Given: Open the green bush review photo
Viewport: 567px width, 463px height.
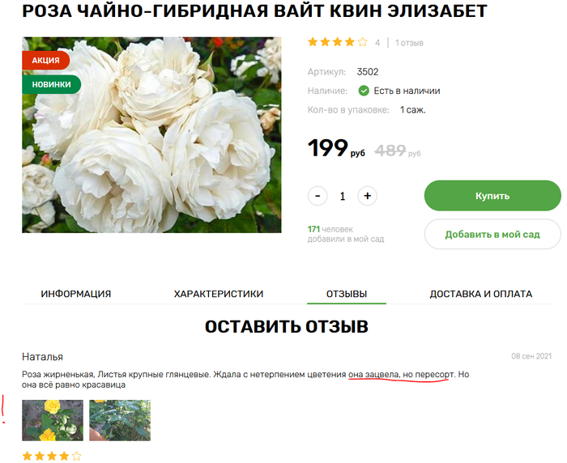Looking at the screenshot, I should [x=120, y=420].
